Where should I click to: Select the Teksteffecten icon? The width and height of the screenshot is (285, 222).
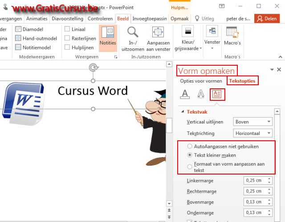201,94
